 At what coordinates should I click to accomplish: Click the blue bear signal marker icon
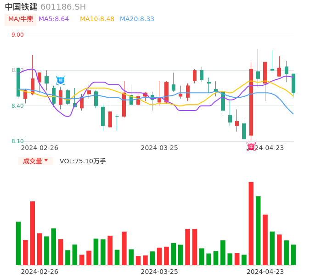(61, 80)
